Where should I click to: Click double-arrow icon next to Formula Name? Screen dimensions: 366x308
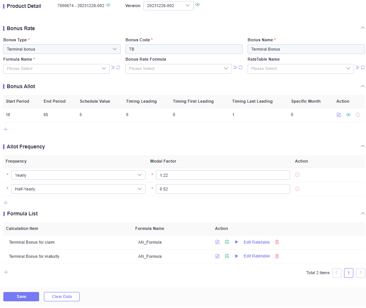(113, 68)
